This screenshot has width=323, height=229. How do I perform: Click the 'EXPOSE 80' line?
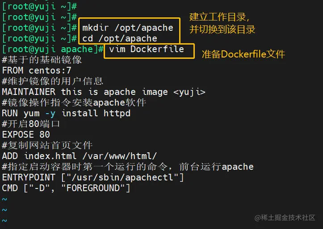(x=26, y=135)
